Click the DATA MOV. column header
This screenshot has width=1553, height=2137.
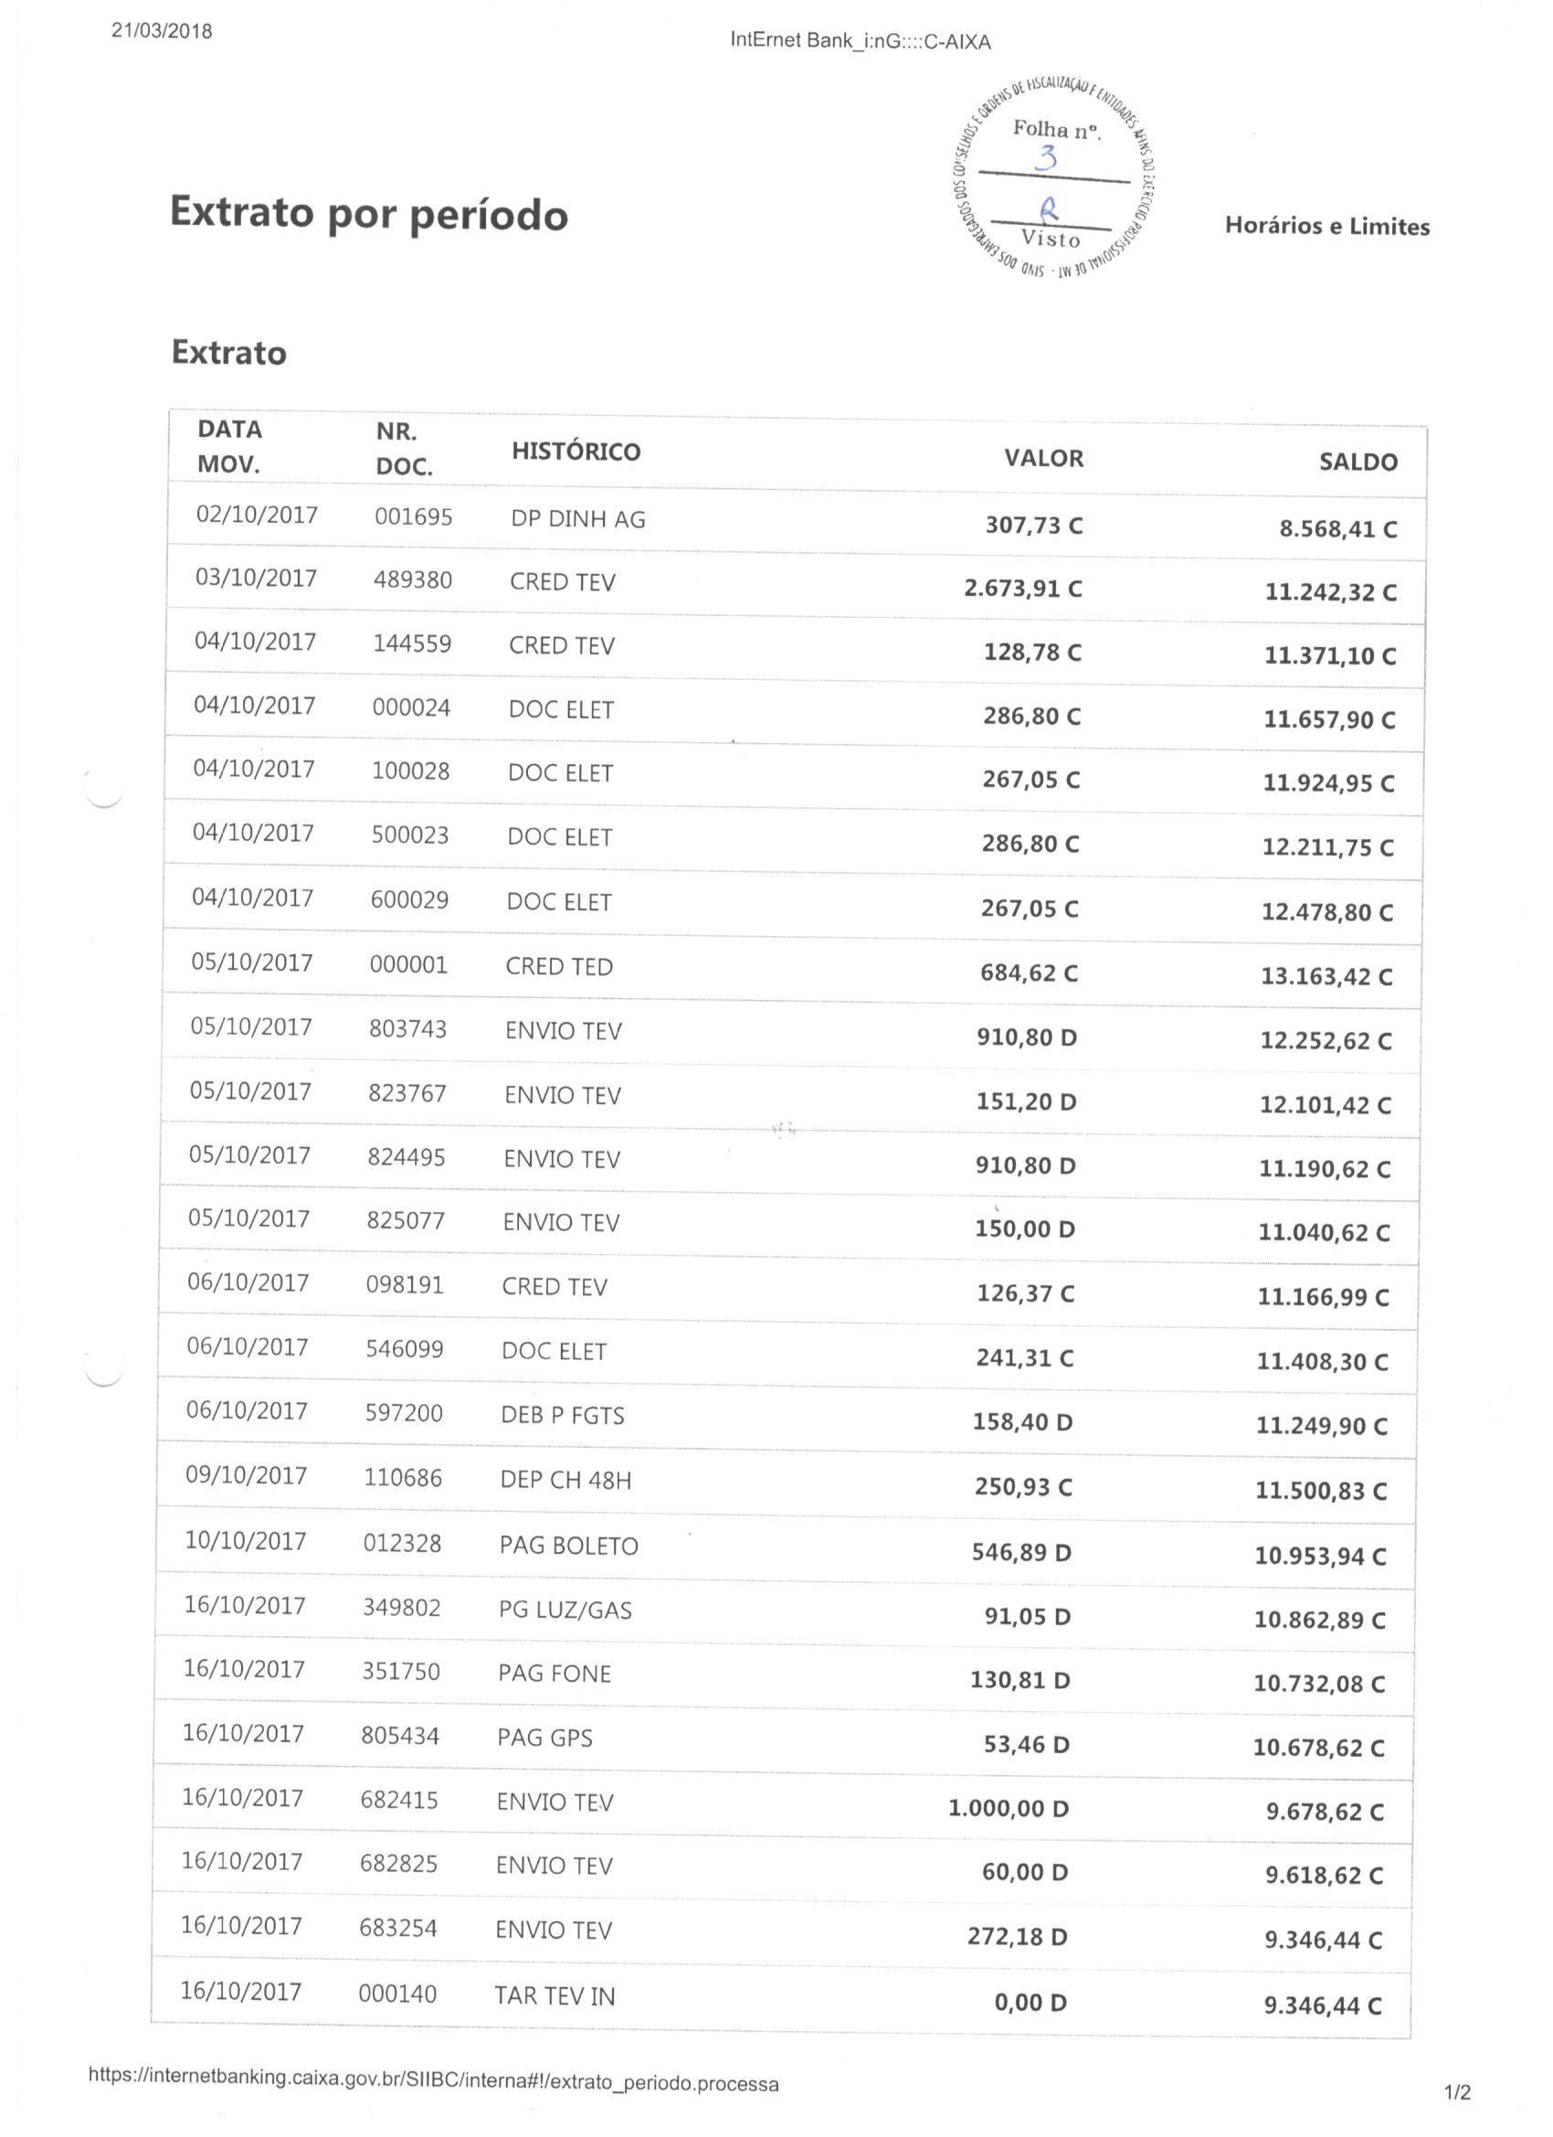click(229, 447)
